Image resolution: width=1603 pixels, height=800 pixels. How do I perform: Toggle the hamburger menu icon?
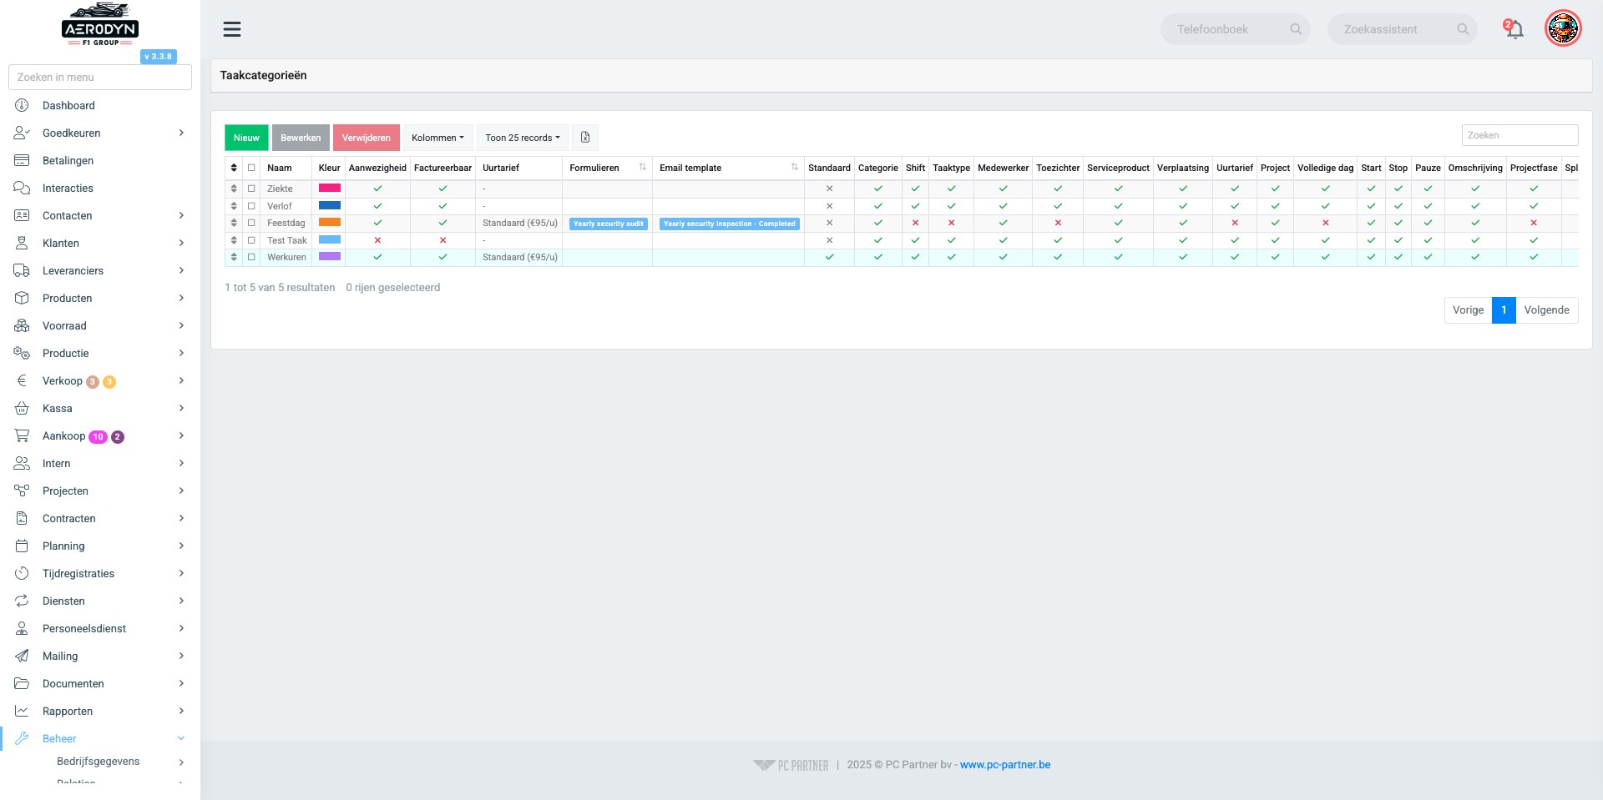232,29
